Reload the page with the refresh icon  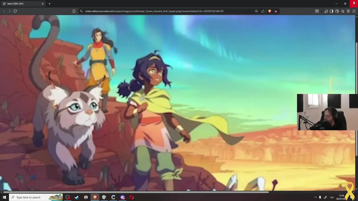15,11
